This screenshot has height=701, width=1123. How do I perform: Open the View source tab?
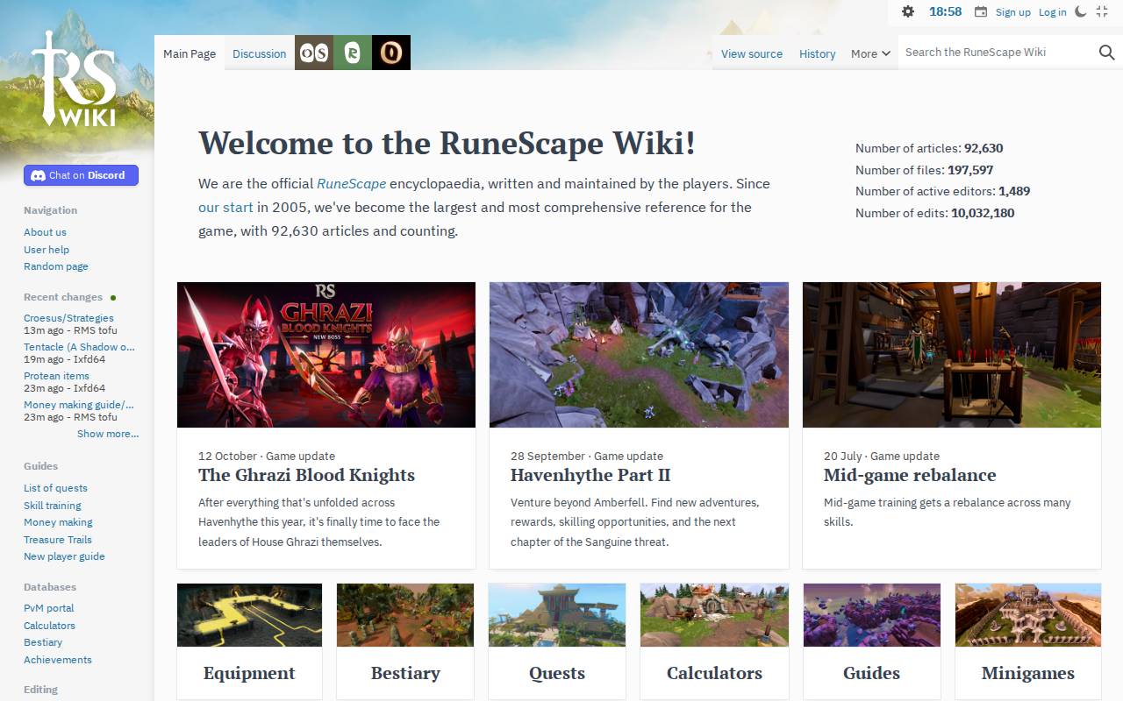pyautogui.click(x=752, y=53)
